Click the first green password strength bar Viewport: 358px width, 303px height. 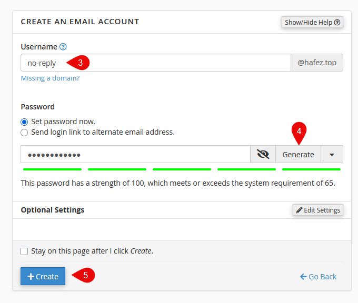coord(52,169)
